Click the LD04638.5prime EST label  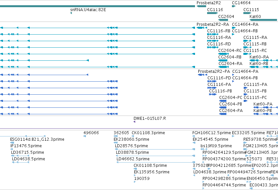(x=28, y=159)
